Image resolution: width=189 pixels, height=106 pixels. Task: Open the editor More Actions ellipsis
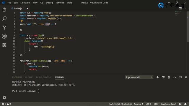pos(186,8)
